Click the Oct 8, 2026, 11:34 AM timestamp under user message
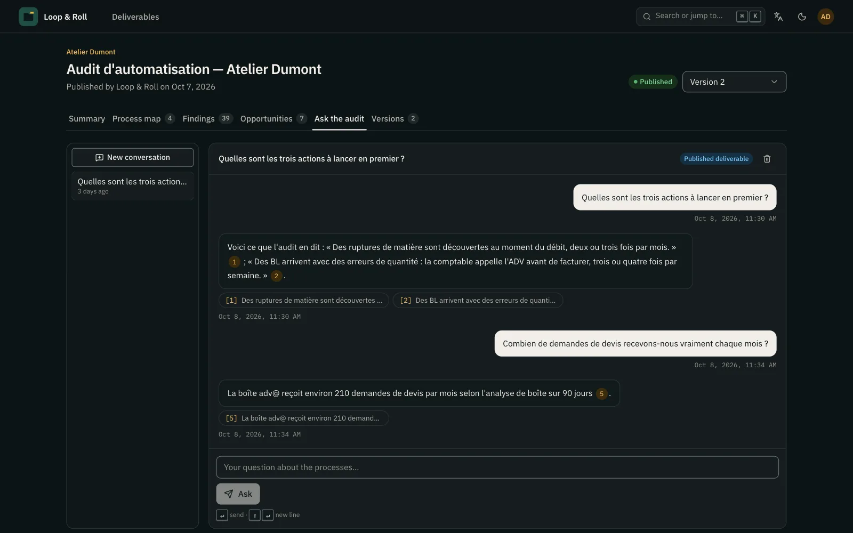The width and height of the screenshot is (853, 533). coord(735,365)
